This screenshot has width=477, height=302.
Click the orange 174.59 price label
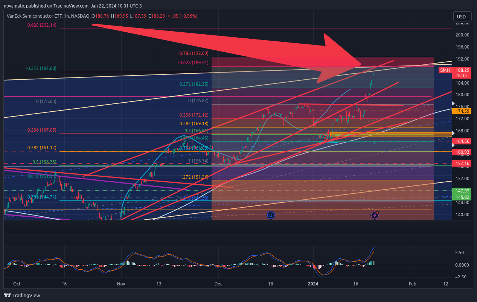coord(463,111)
